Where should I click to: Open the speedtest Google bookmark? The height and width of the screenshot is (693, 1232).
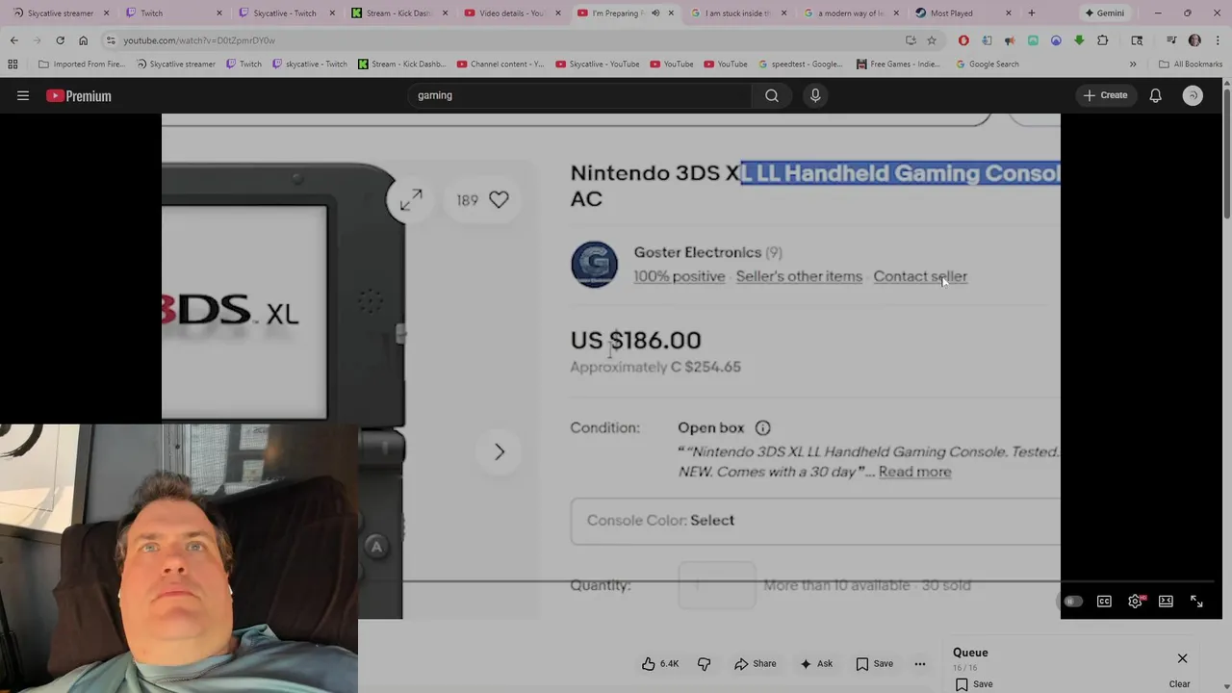pyautogui.click(x=800, y=64)
